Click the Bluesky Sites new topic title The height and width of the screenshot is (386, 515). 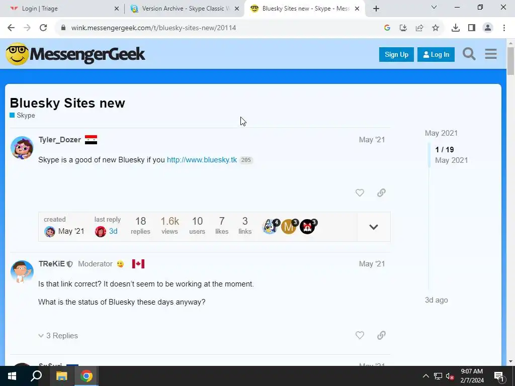[x=67, y=103]
